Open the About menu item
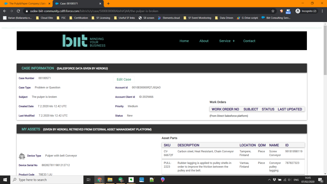 [x=204, y=41]
